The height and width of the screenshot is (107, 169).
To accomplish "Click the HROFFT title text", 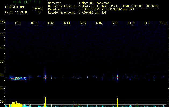I will [x=27, y=2].
